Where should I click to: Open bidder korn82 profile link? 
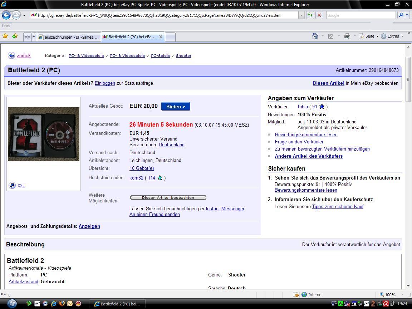tap(136, 178)
